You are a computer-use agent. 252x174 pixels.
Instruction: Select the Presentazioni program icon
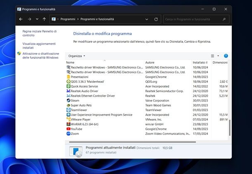click(68, 77)
